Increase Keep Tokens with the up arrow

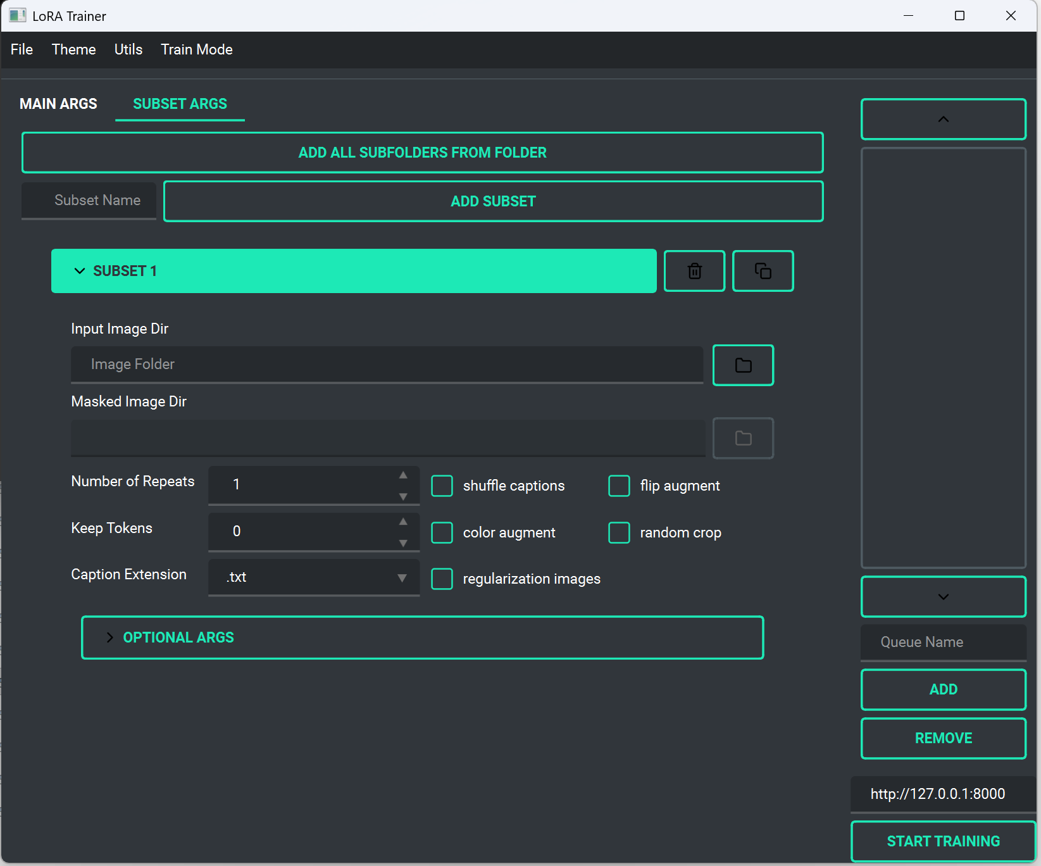403,522
